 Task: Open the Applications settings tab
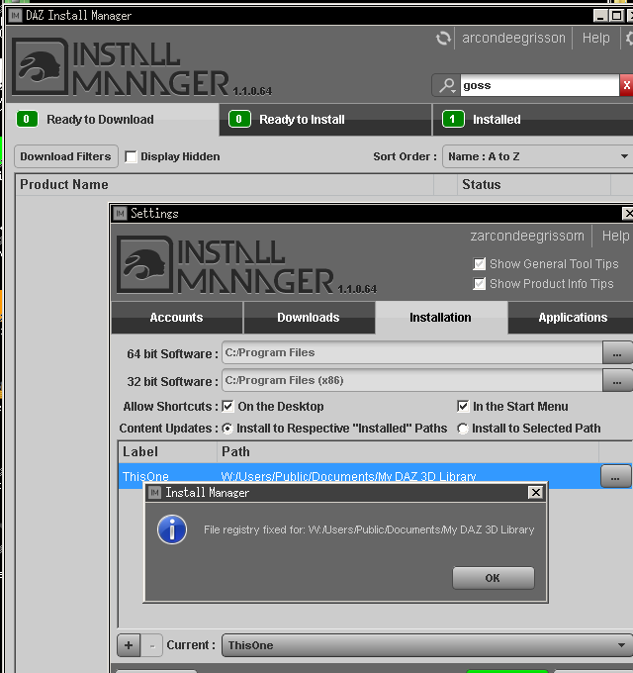point(573,317)
